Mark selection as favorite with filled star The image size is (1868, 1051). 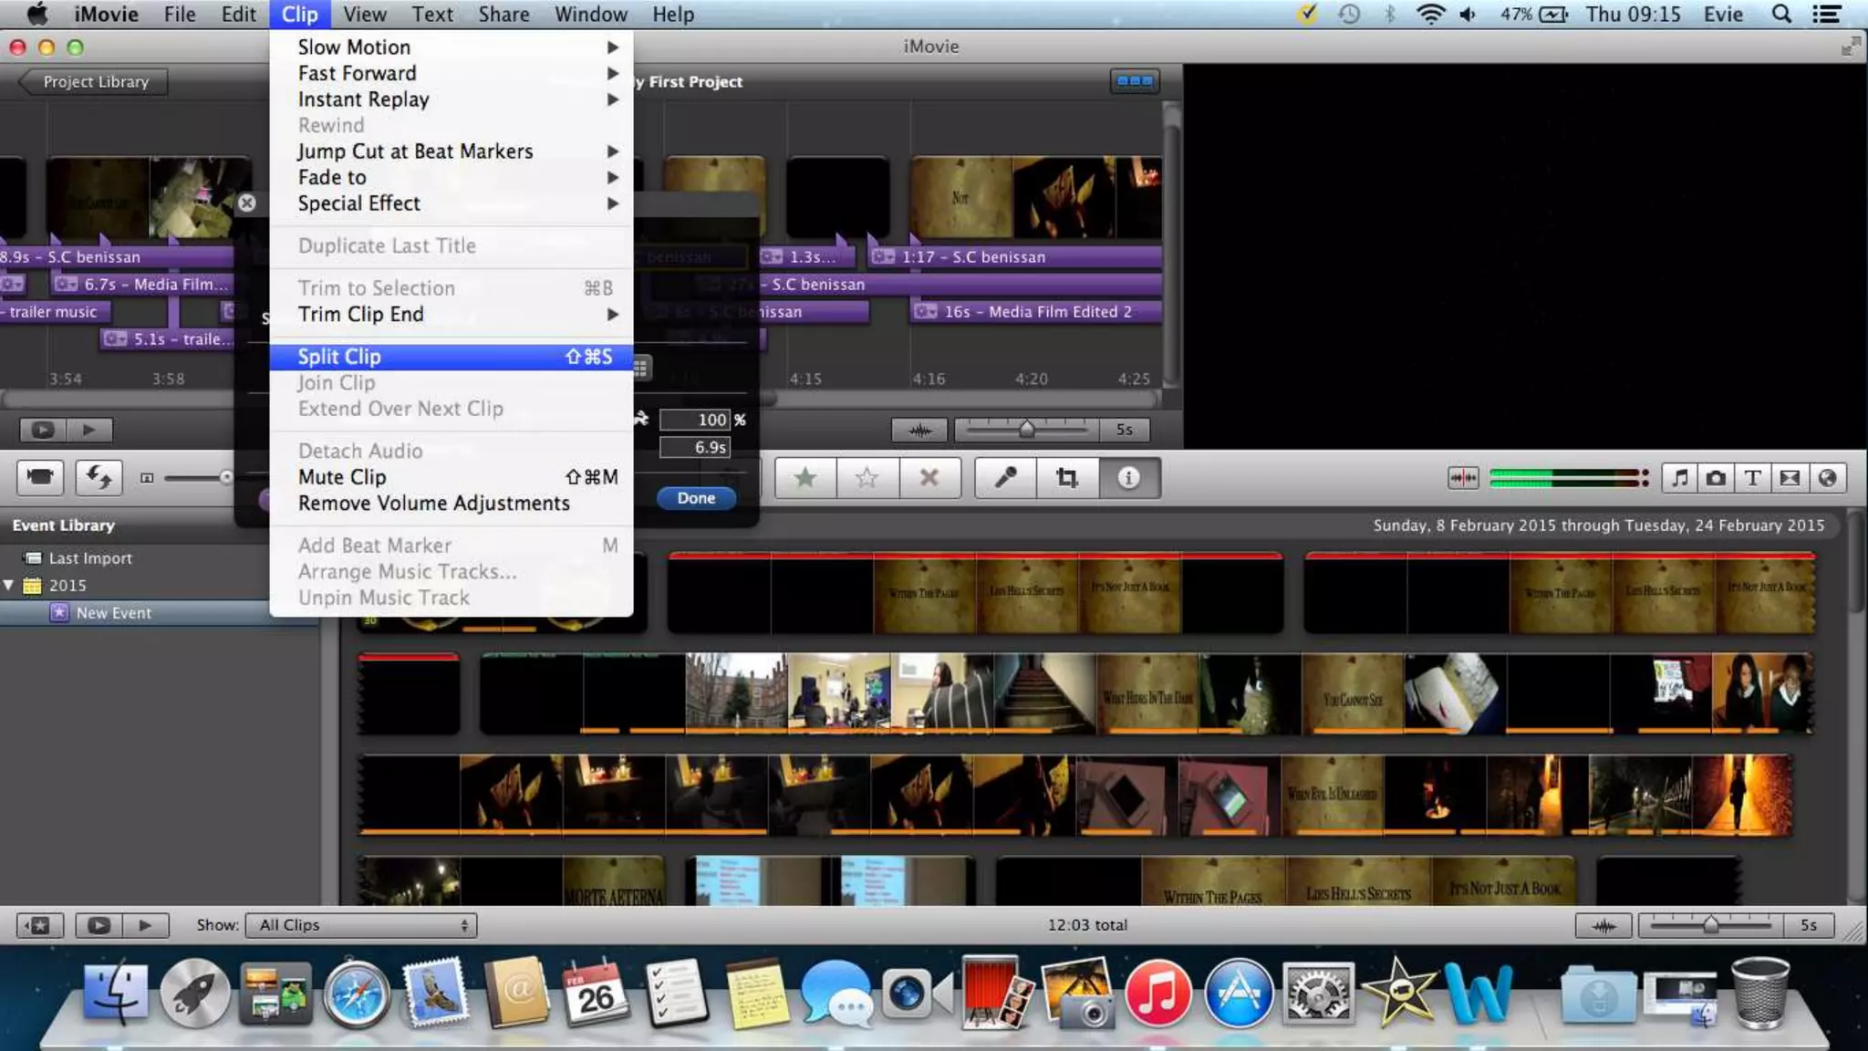[805, 478]
